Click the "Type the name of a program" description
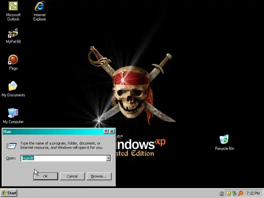 (61, 145)
